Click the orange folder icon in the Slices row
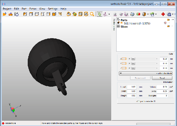The width and height of the screenshot is (177, 126). click(x=168, y=26)
